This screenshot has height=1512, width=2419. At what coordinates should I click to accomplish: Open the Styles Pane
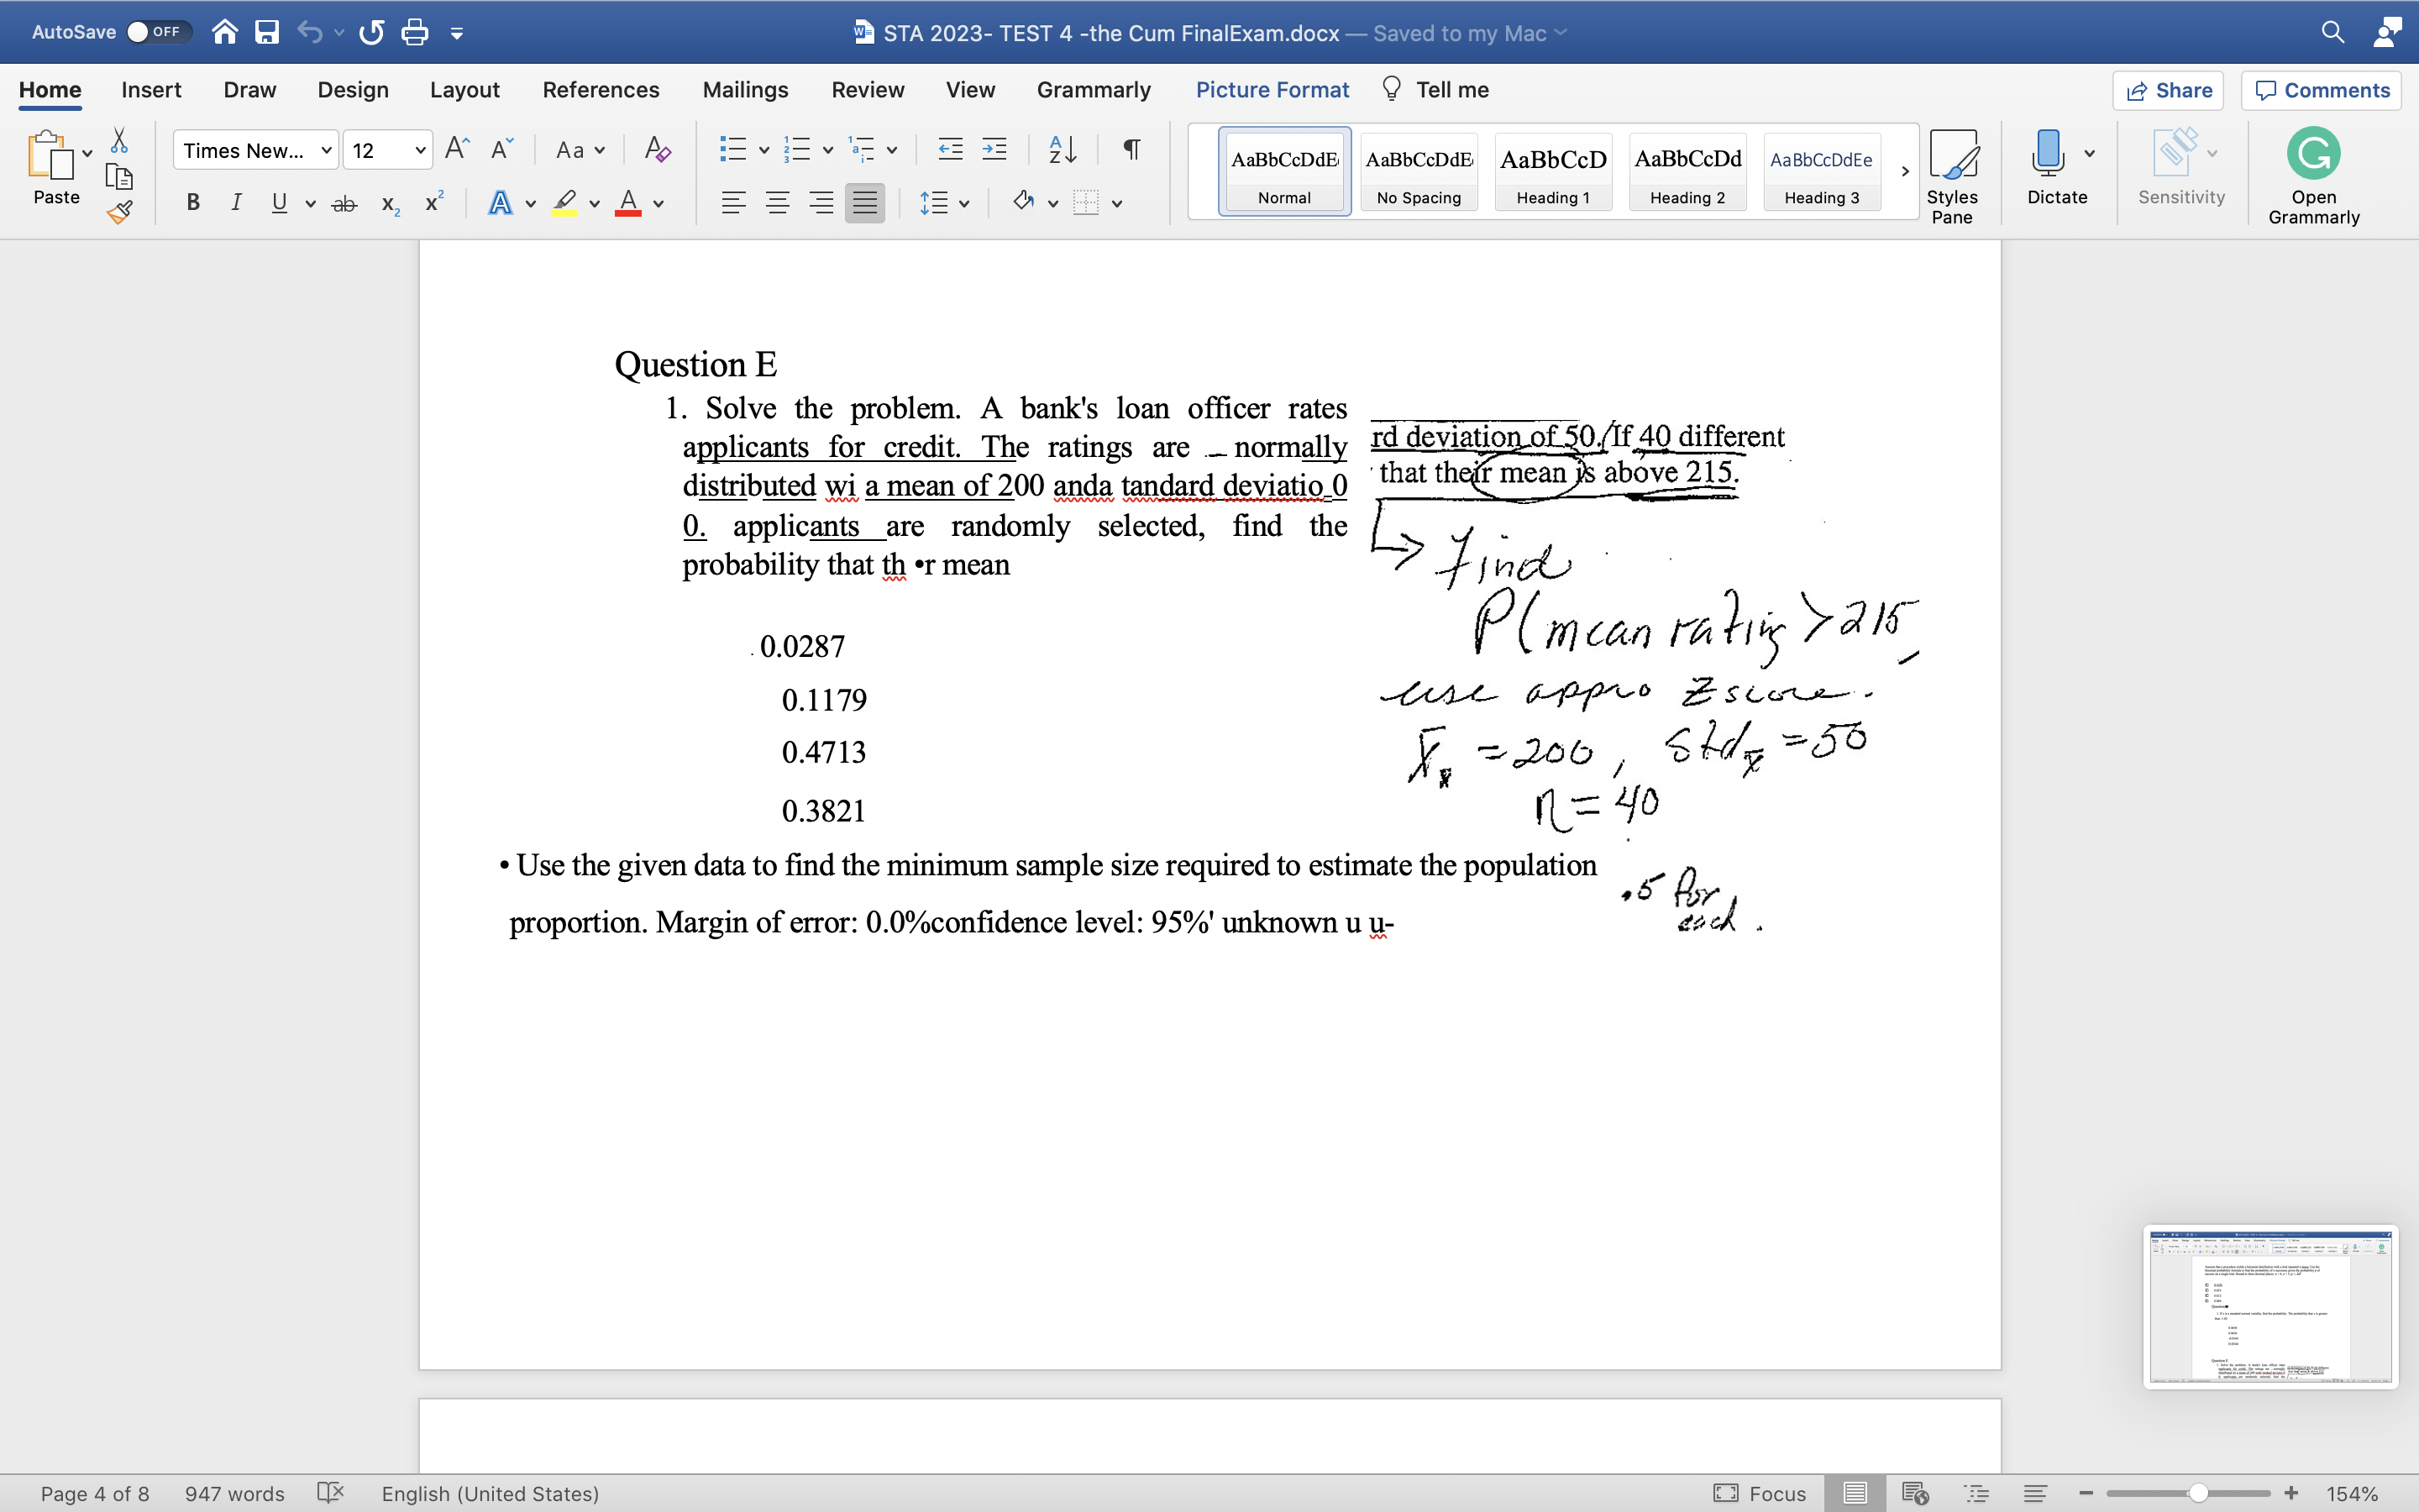pos(1951,175)
